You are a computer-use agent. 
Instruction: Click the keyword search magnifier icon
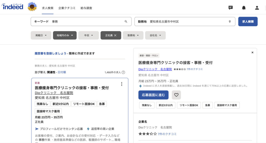(126, 21)
